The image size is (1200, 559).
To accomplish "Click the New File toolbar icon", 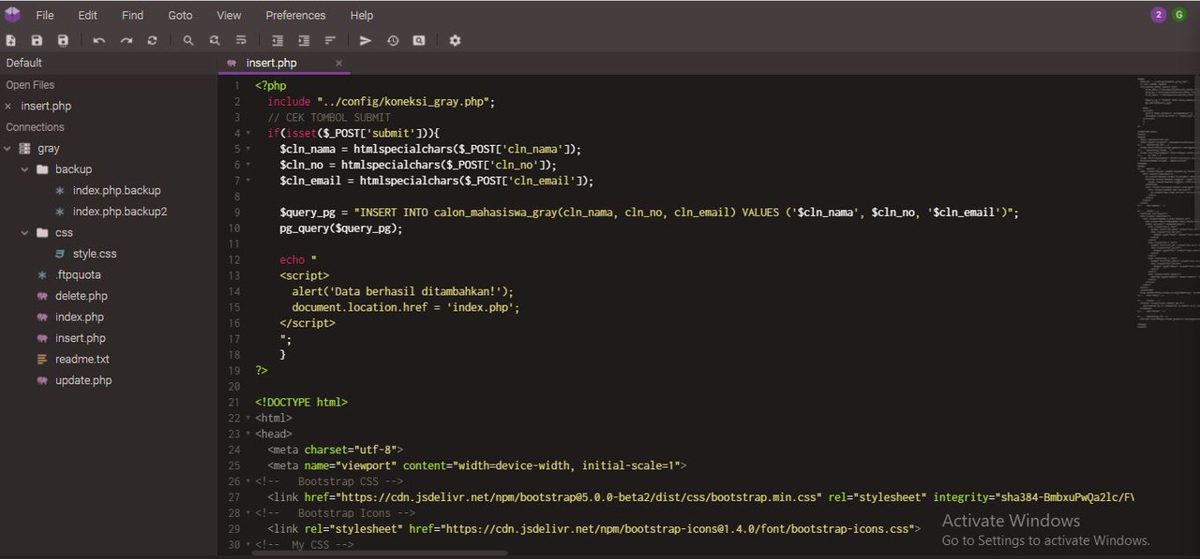I will tap(11, 40).
